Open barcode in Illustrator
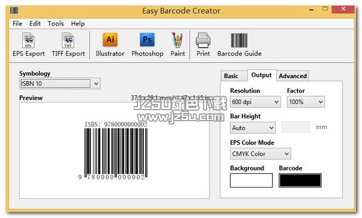The width and height of the screenshot is (362, 218). (110, 45)
